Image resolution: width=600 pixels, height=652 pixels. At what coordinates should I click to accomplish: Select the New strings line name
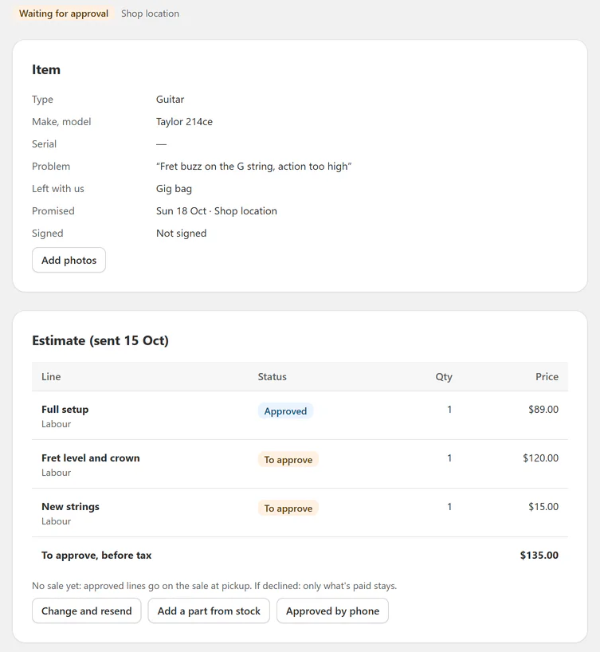tap(70, 506)
